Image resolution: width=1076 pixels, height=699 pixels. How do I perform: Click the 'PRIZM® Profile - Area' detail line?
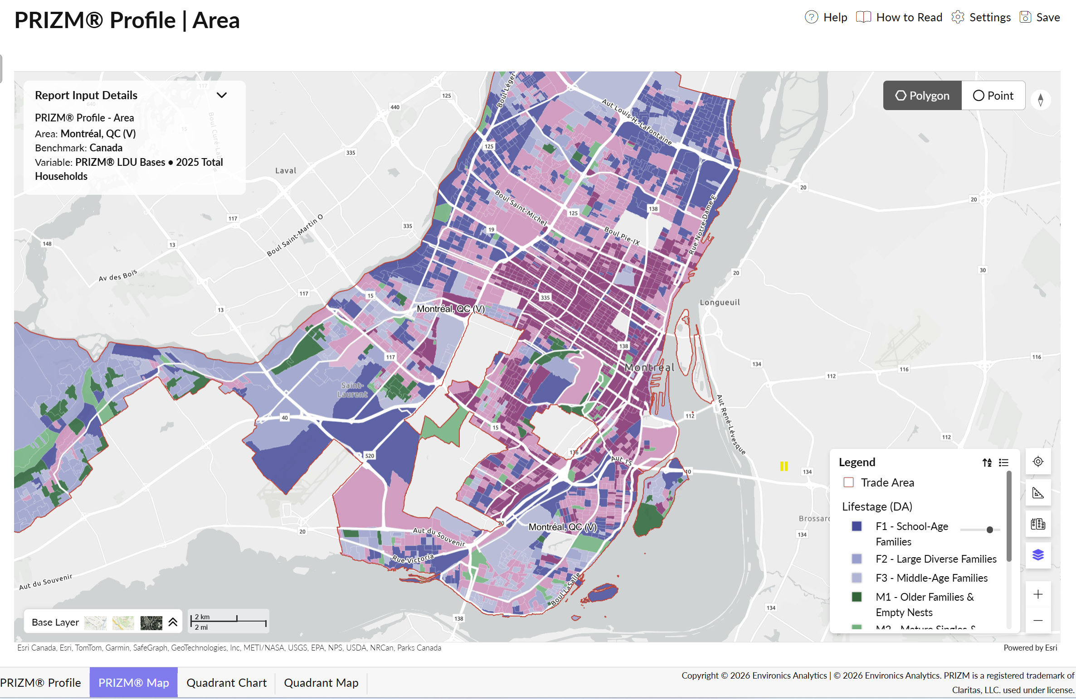[84, 118]
